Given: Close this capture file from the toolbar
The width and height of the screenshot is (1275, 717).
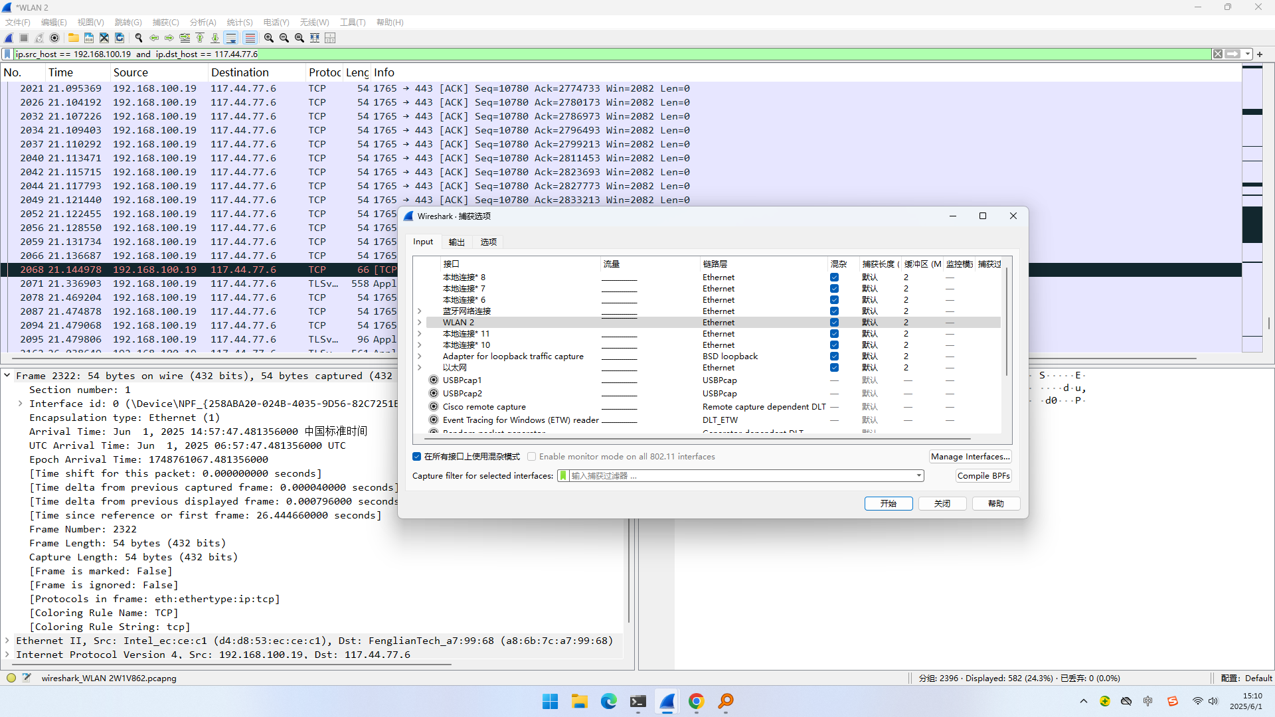Looking at the screenshot, I should click(x=104, y=38).
